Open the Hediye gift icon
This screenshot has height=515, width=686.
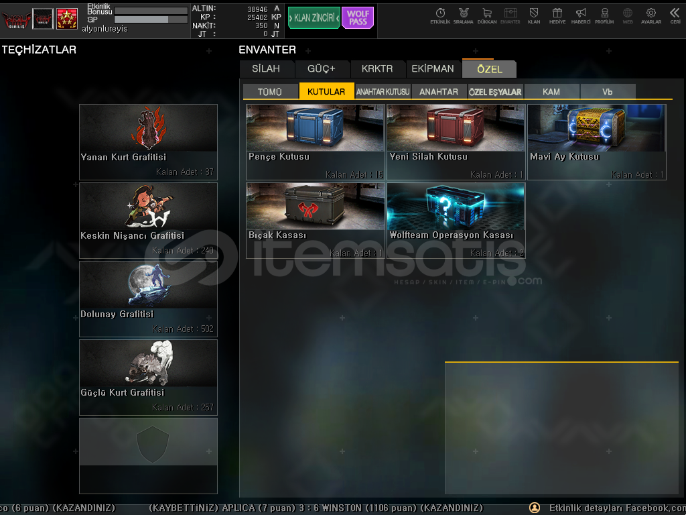[x=557, y=16]
